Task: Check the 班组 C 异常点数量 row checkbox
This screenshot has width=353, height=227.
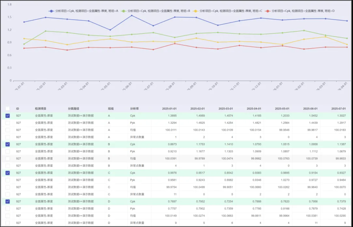Action: pyautogui.click(x=8, y=194)
